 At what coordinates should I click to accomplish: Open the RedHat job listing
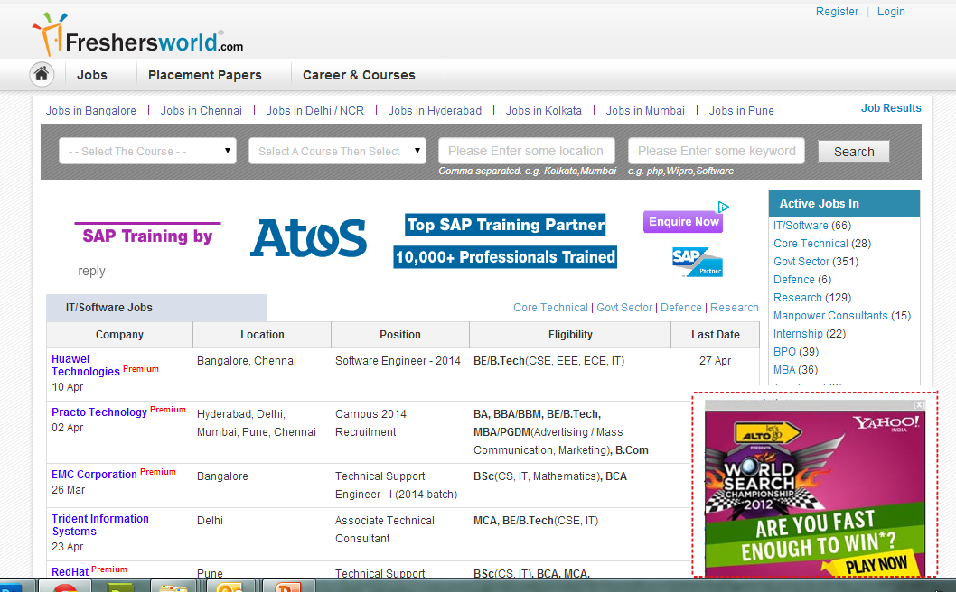[x=70, y=572]
